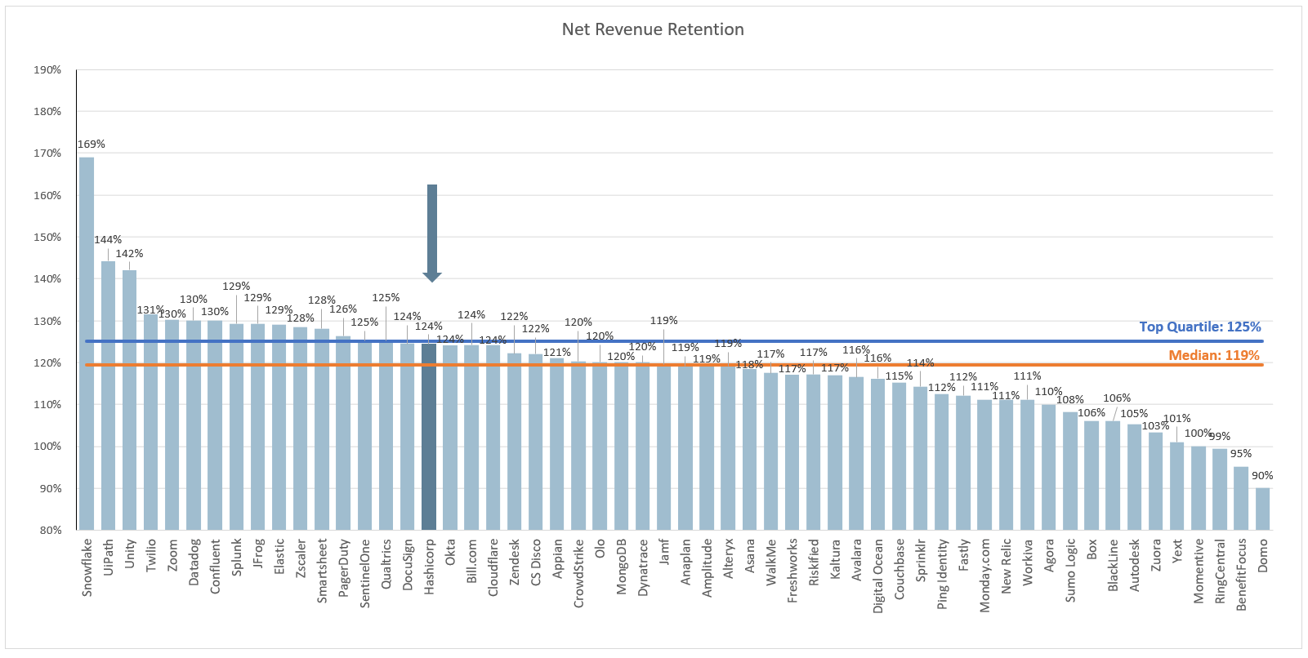Select the Domo bar at 90%
This screenshot has width=1308, height=658.
click(x=1262, y=509)
